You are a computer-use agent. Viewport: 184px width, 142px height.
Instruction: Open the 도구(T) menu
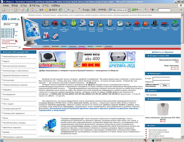45,6
